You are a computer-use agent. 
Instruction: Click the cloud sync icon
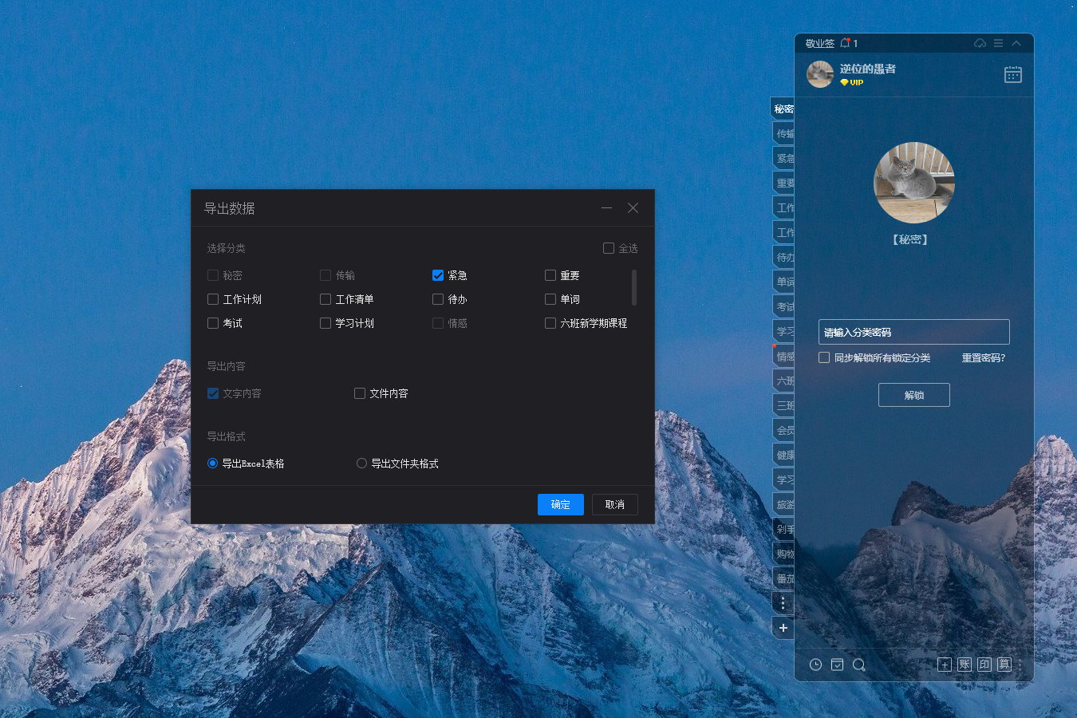[x=980, y=43]
